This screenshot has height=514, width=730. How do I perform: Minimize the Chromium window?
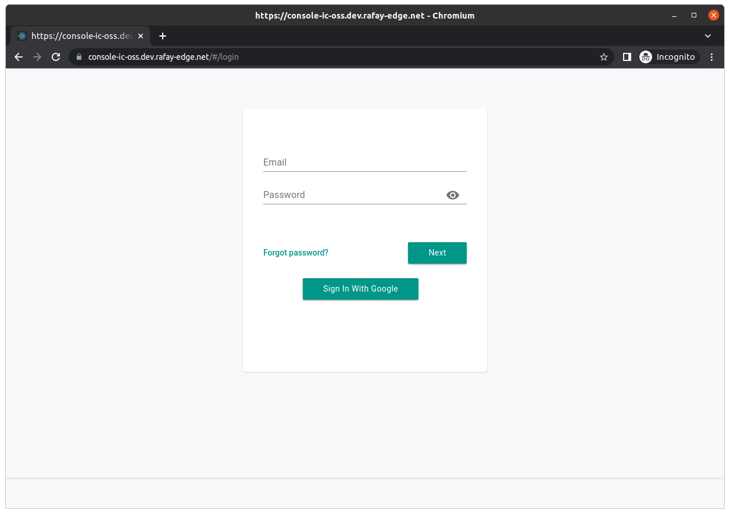coord(674,16)
